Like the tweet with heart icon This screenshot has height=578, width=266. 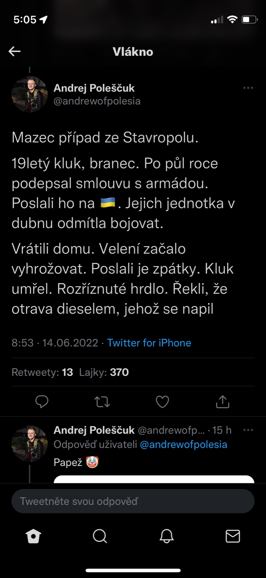click(162, 402)
